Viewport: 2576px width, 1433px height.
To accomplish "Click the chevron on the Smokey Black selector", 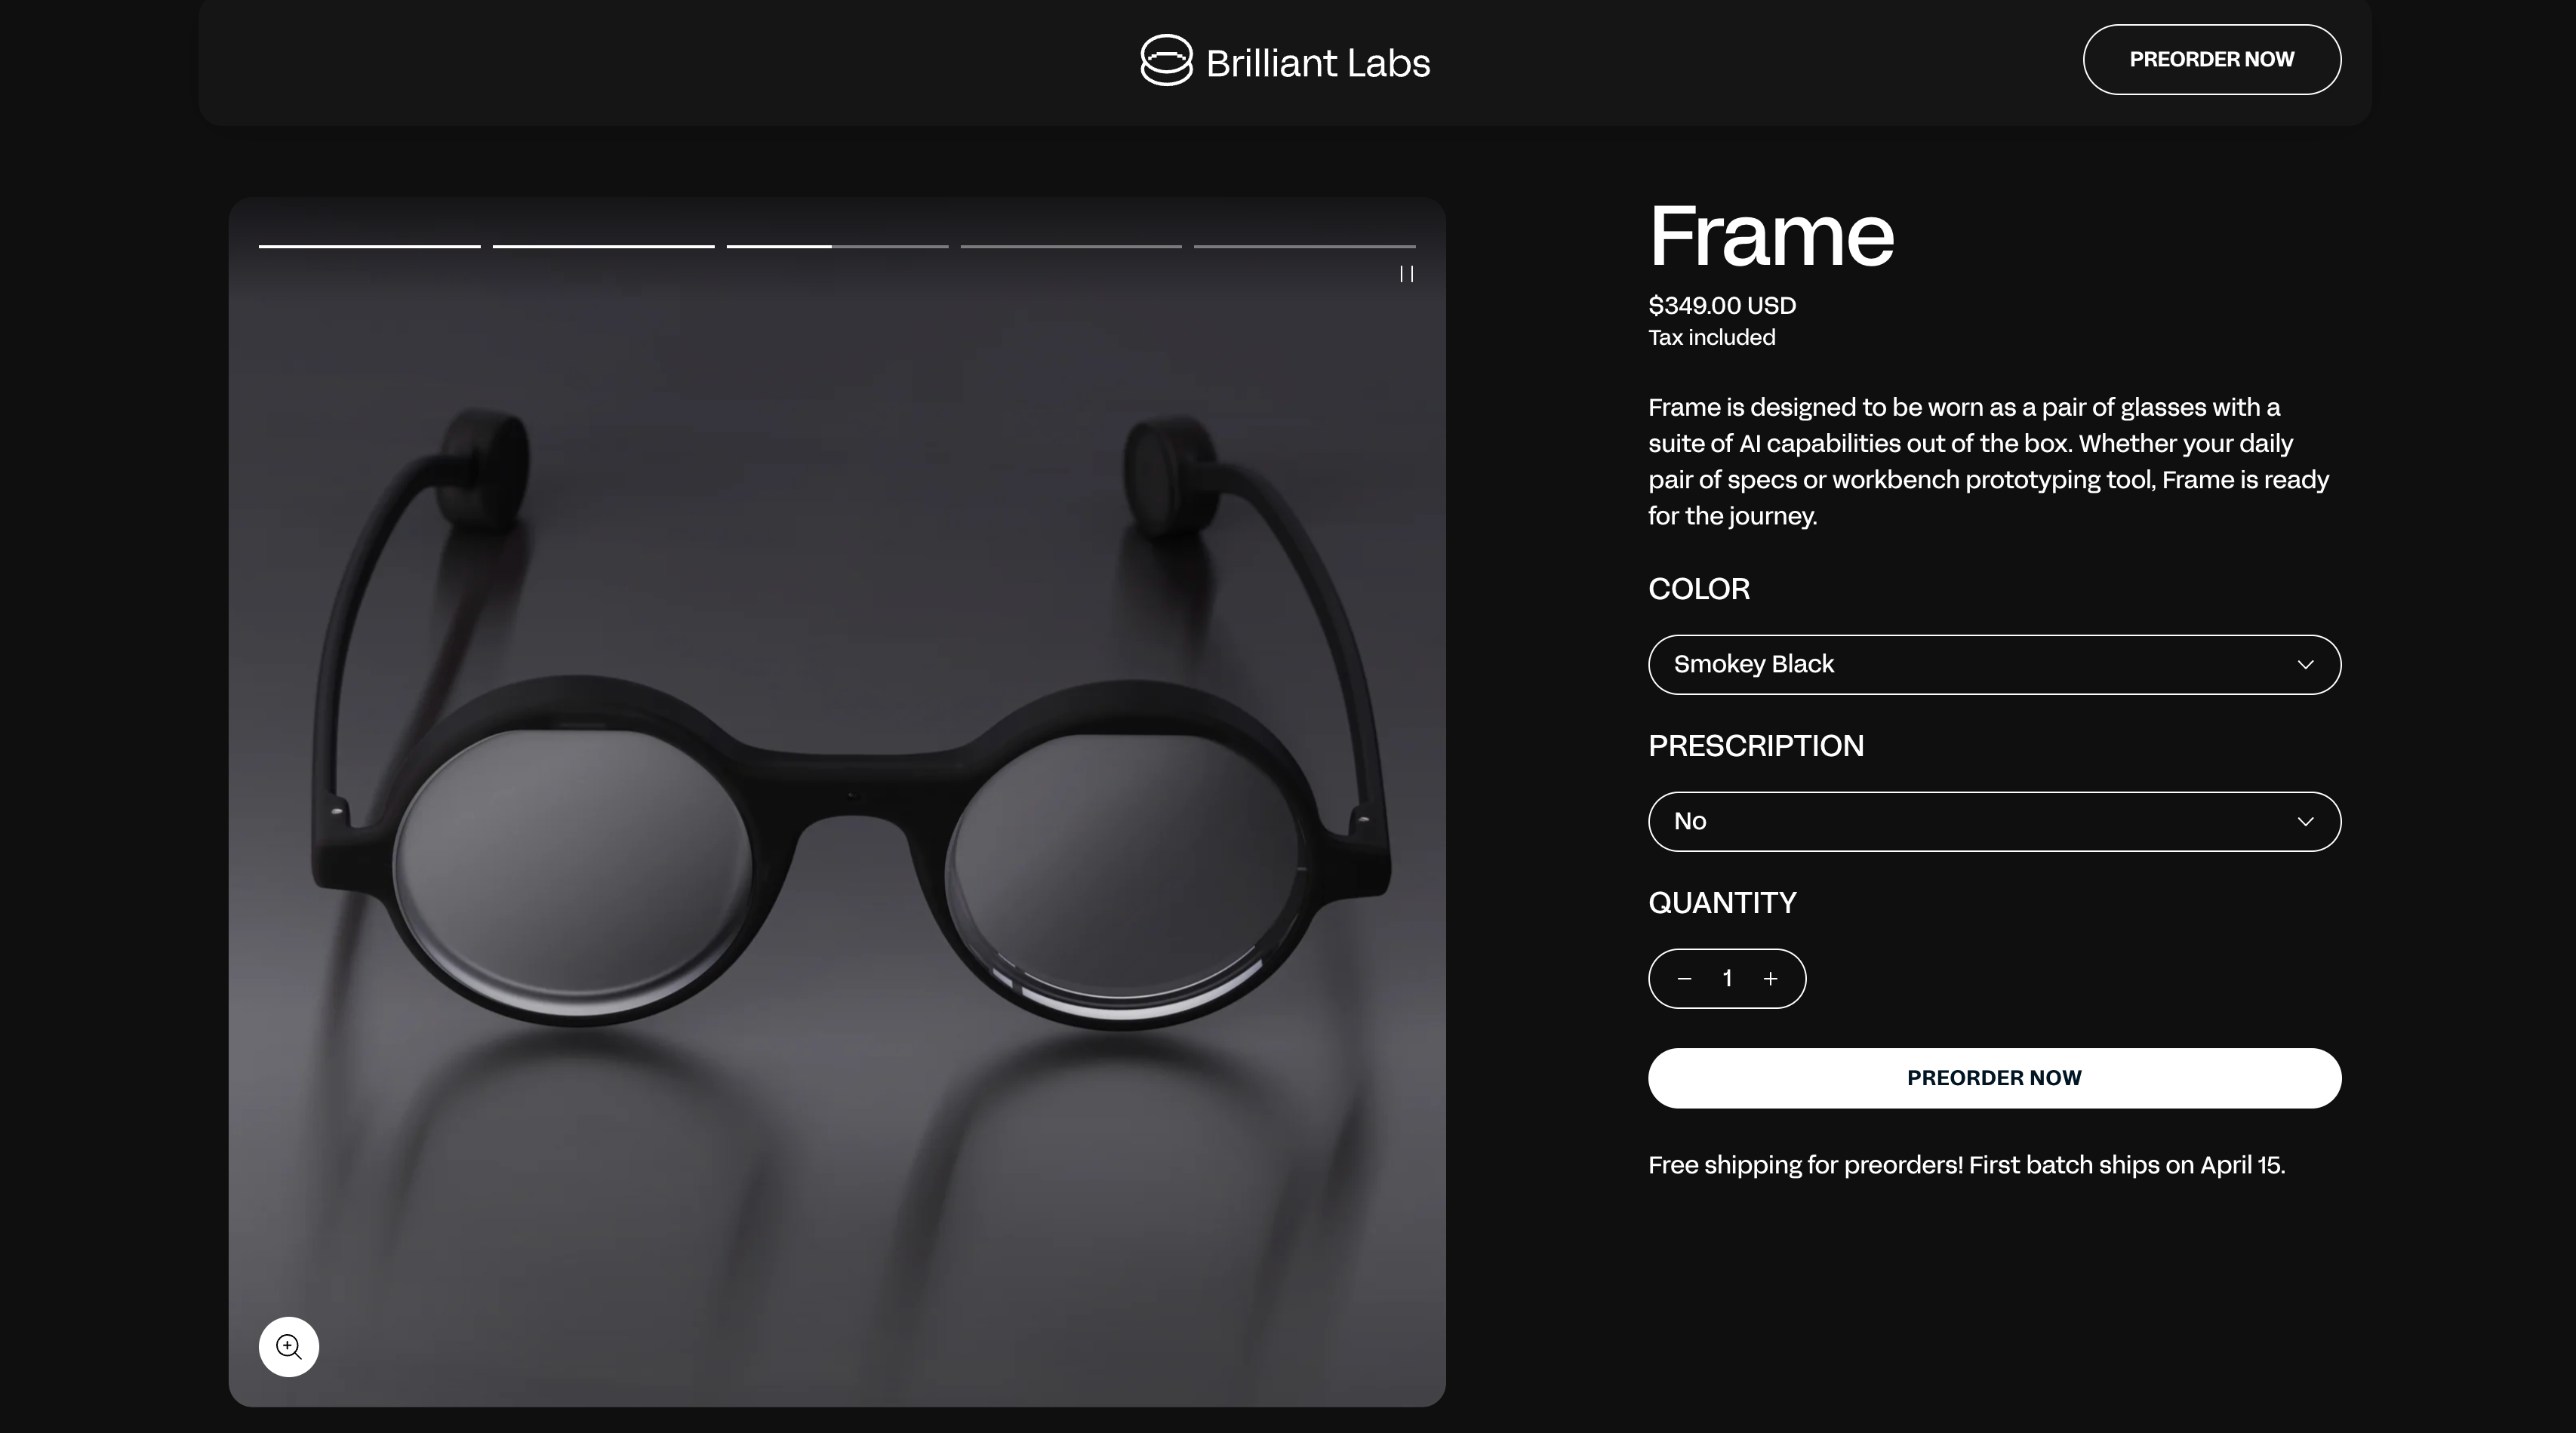I will tap(2307, 664).
